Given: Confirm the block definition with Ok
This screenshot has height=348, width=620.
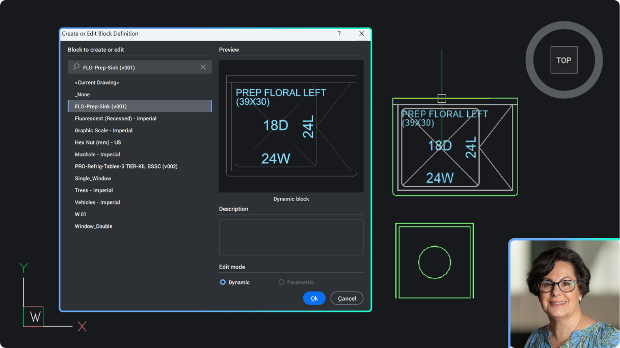Looking at the screenshot, I should (x=314, y=298).
